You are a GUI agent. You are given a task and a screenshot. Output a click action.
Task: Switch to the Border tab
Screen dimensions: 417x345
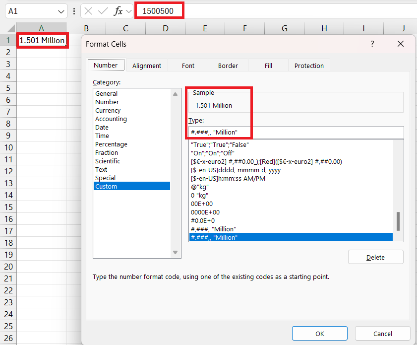coord(228,66)
